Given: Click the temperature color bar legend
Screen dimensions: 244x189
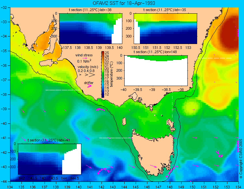Looking at the screenshot, I should pyautogui.click(x=103, y=75).
